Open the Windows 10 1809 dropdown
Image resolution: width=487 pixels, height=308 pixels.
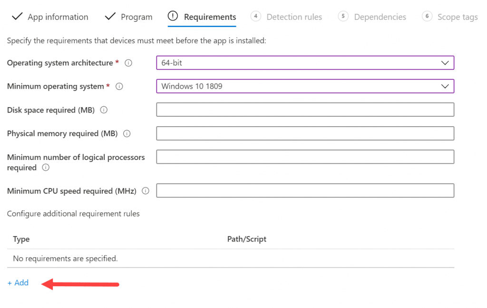pyautogui.click(x=305, y=86)
